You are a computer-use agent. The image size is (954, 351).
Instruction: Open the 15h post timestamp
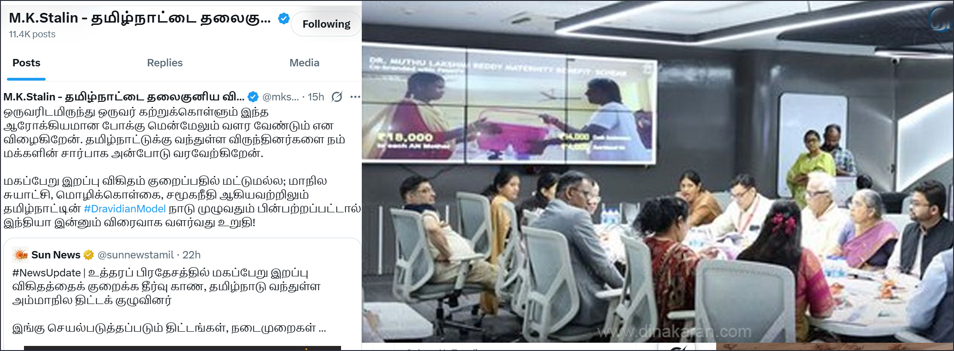click(x=316, y=97)
